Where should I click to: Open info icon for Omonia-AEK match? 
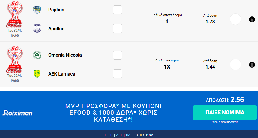tap(252, 64)
